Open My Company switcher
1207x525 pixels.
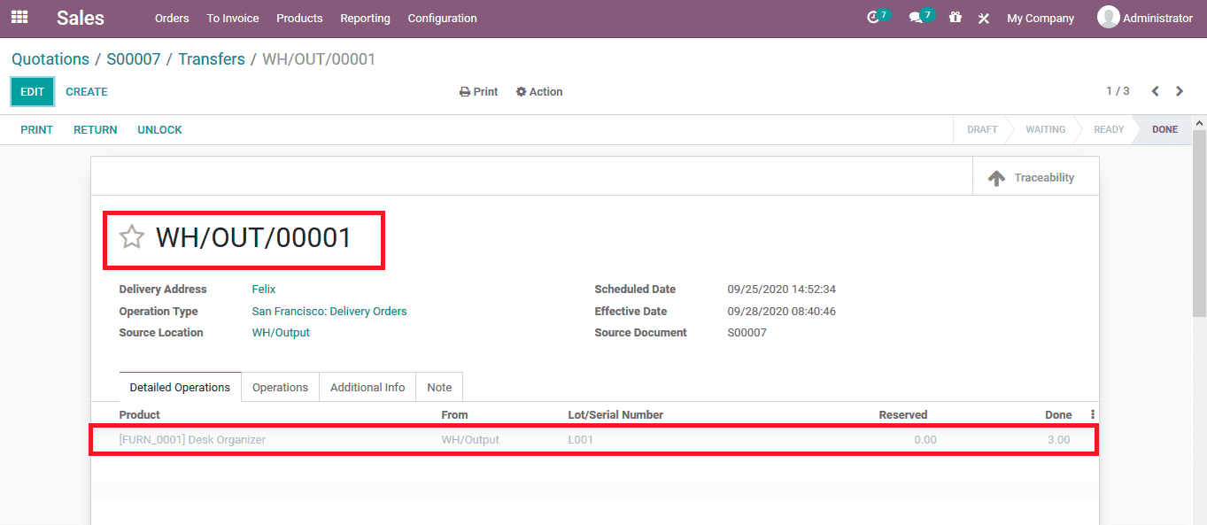1041,18
